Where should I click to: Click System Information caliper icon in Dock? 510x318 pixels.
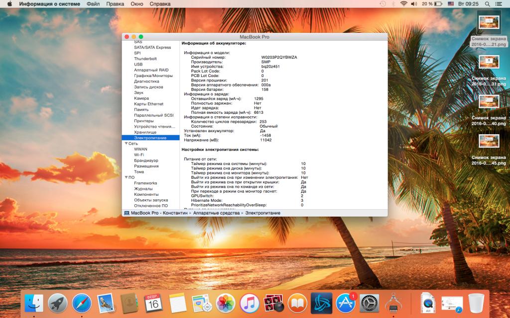(x=393, y=304)
